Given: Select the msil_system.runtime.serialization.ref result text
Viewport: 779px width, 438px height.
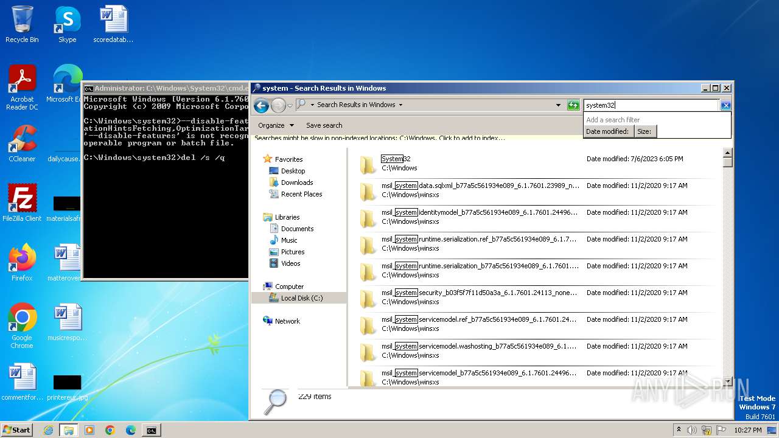Looking at the screenshot, I should 479,239.
